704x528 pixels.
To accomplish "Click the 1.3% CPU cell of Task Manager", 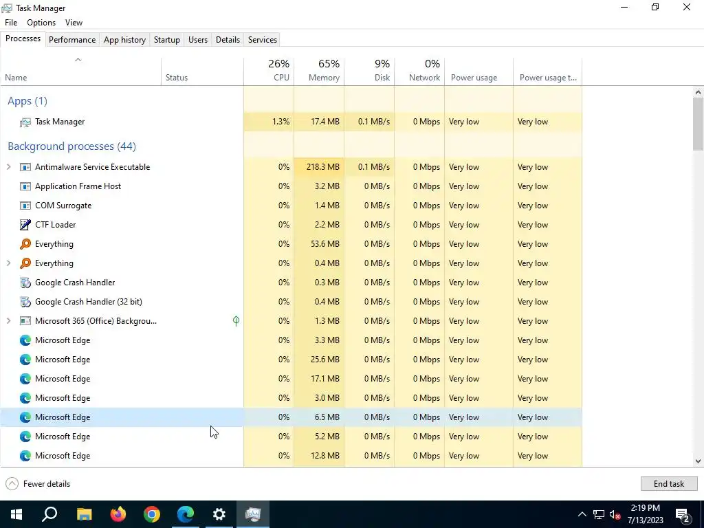I will pyautogui.click(x=269, y=122).
